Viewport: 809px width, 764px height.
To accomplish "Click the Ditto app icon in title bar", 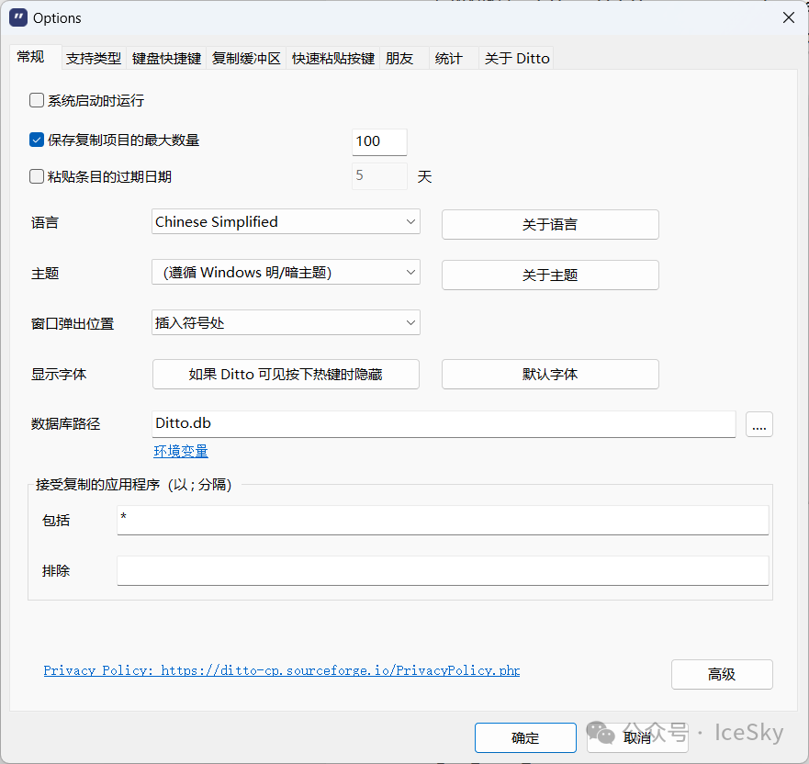I will pos(17,17).
